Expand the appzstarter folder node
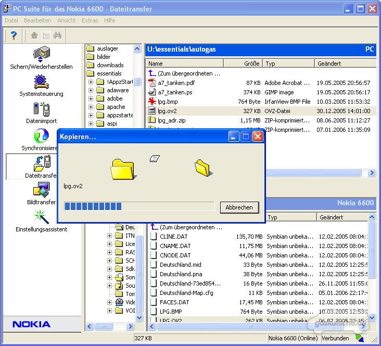 point(91,115)
